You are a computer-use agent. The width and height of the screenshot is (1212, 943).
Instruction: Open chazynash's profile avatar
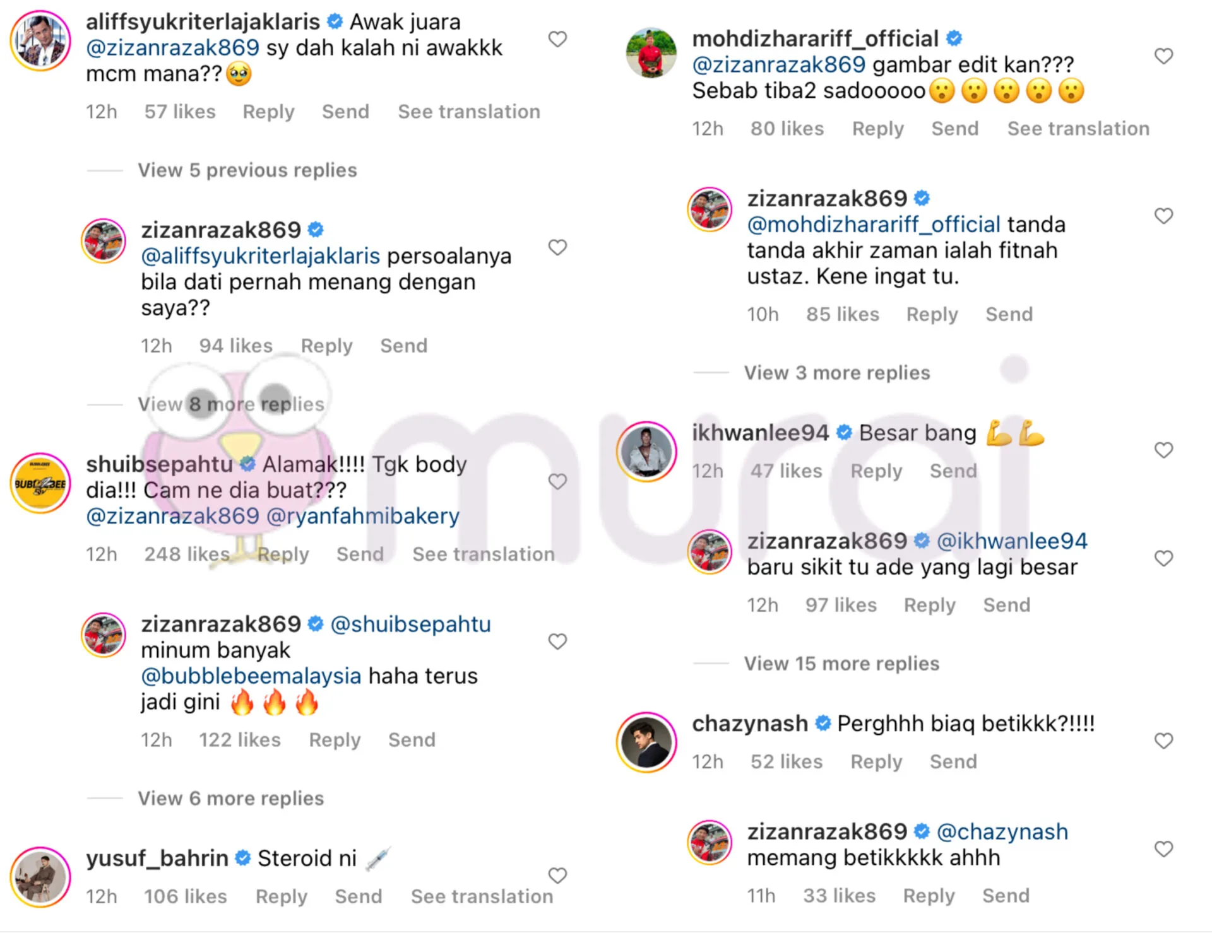coord(646,742)
